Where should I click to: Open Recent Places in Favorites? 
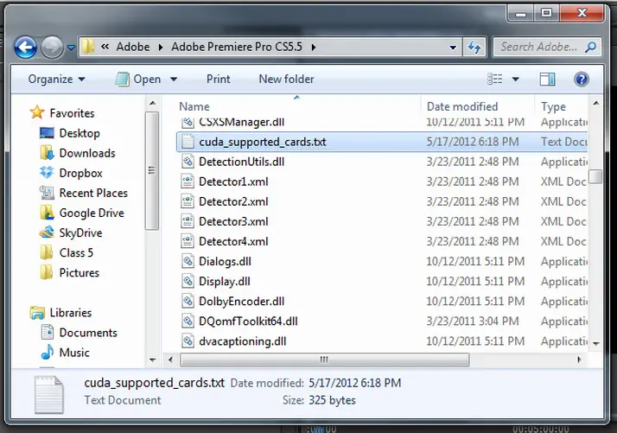point(93,193)
